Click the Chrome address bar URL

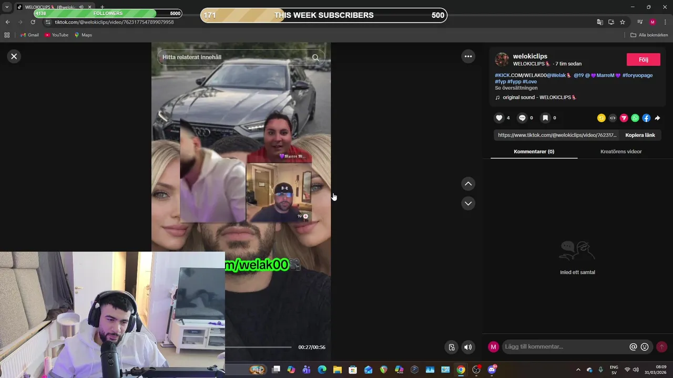coord(114,22)
